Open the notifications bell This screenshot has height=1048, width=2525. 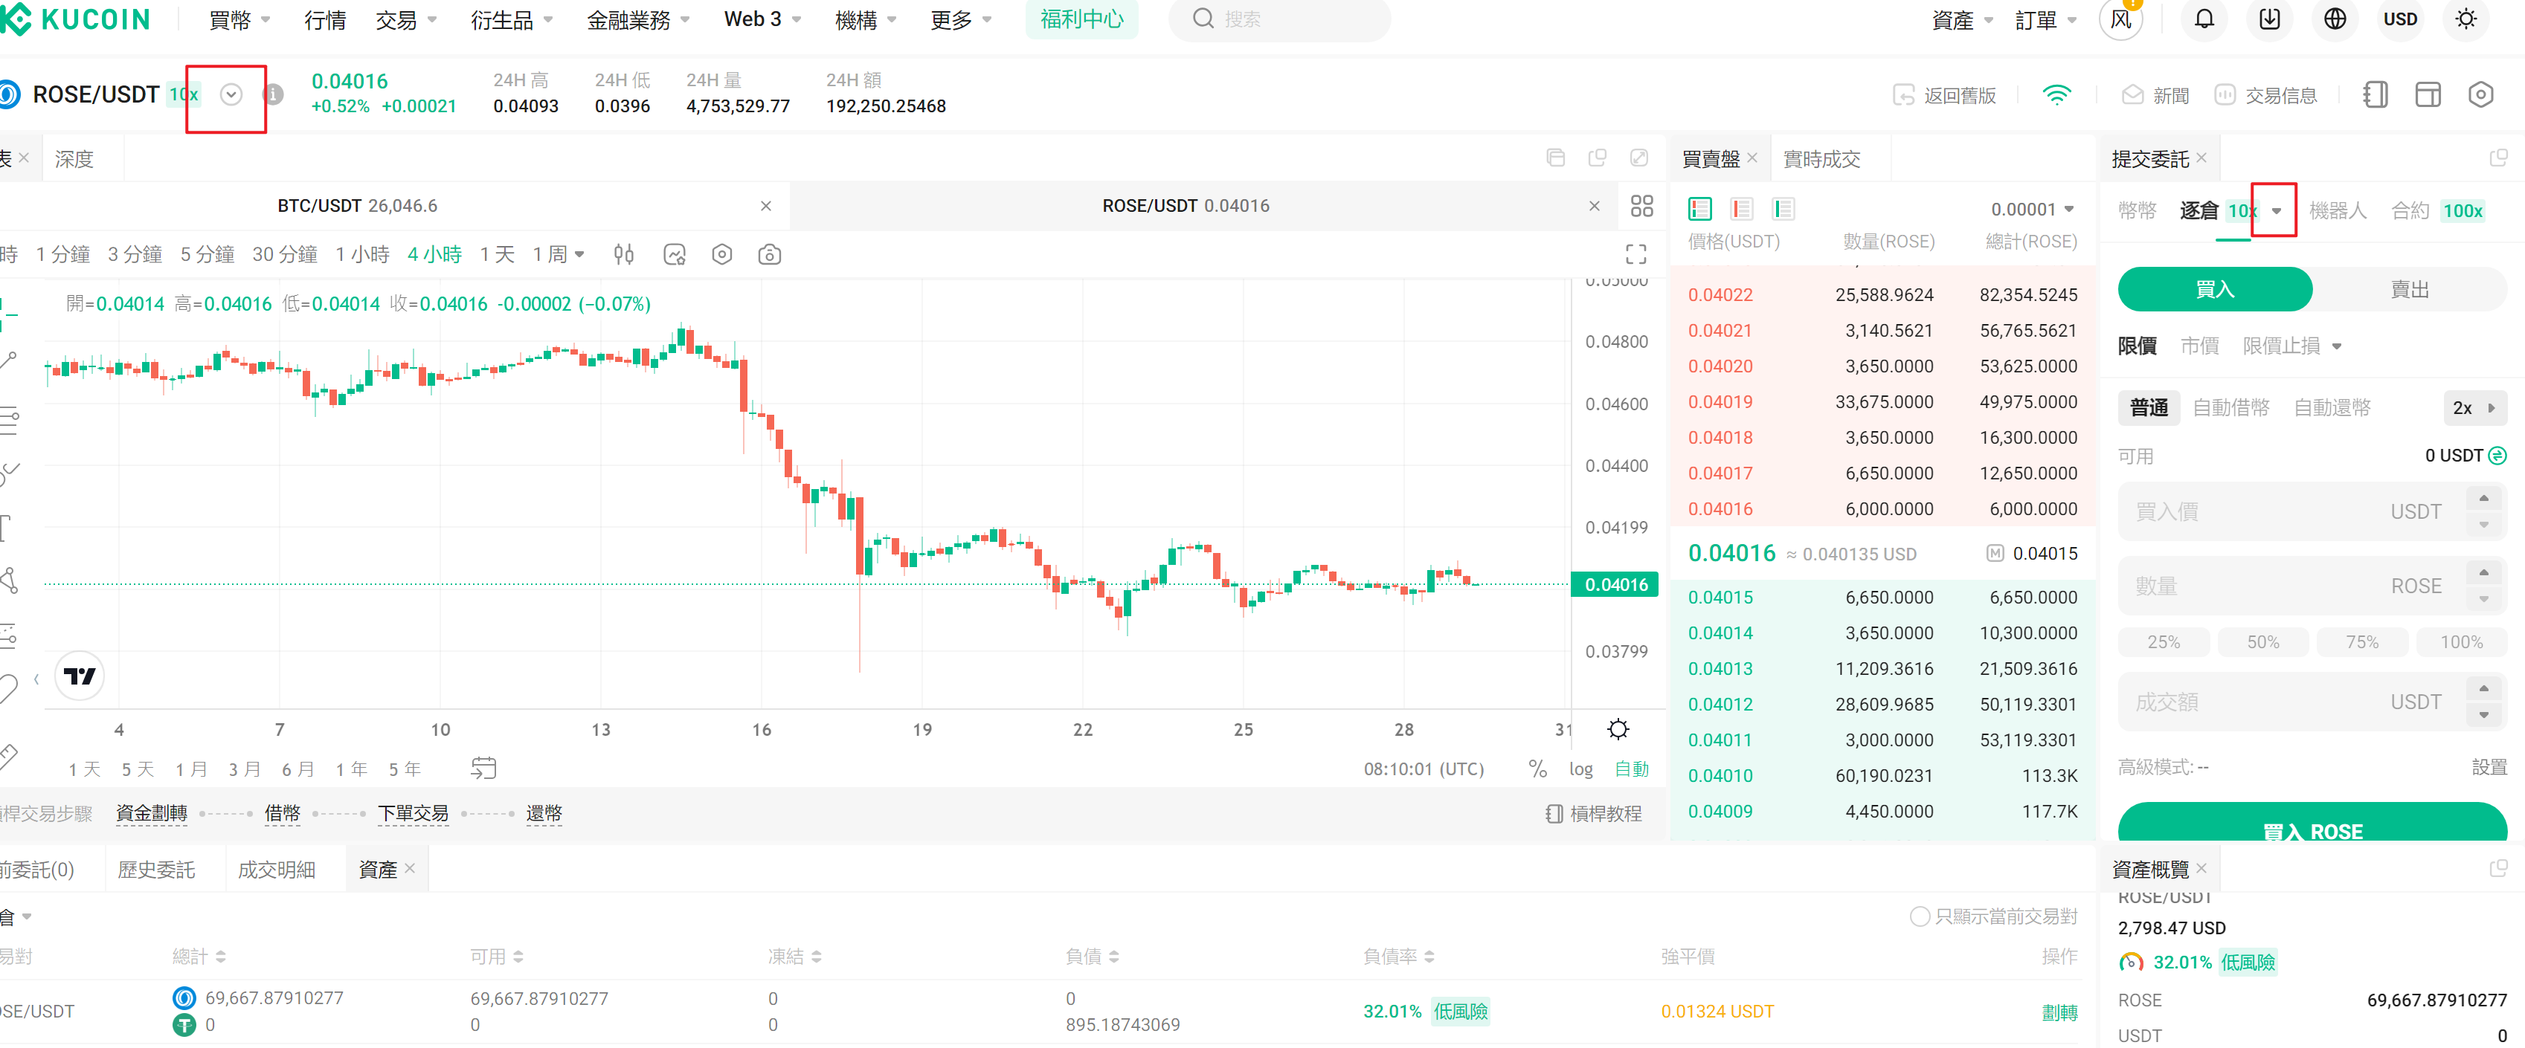coord(2204,19)
